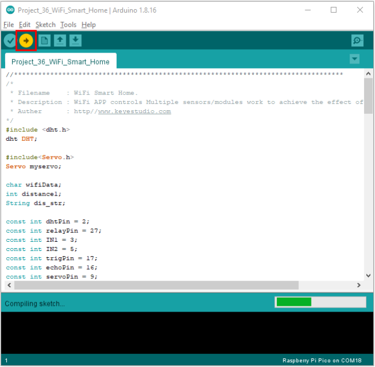Click the line '#include <dht.h>'
The width and height of the screenshot is (375, 367).
point(38,130)
